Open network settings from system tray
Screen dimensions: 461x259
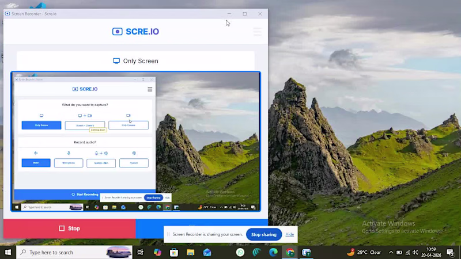pos(407,252)
